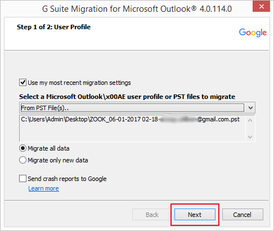274x231 pixels.
Task: Click scroll up arrow in PST file list
Action: pos(250,120)
